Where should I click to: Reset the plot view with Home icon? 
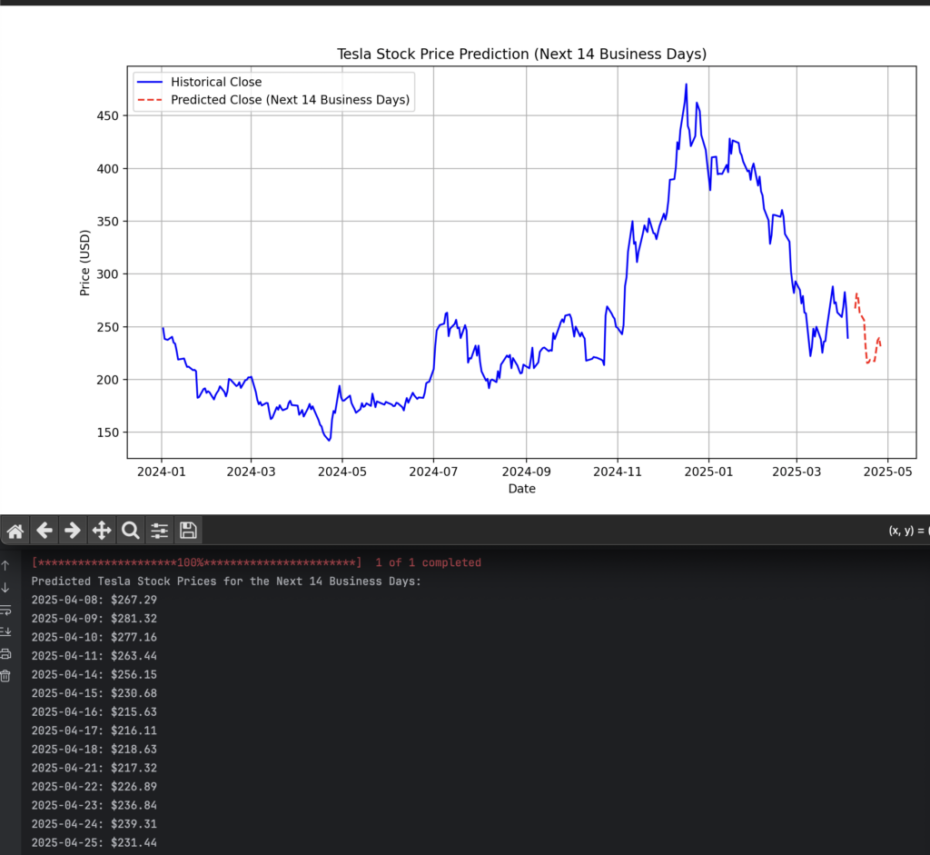(15, 531)
